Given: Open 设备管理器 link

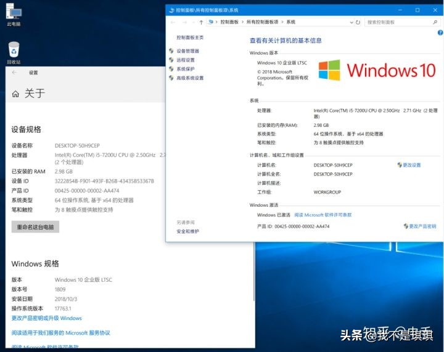Looking at the screenshot, I should point(187,51).
